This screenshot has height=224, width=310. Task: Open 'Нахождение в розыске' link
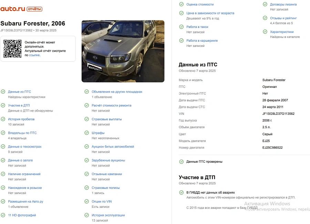click(25, 188)
